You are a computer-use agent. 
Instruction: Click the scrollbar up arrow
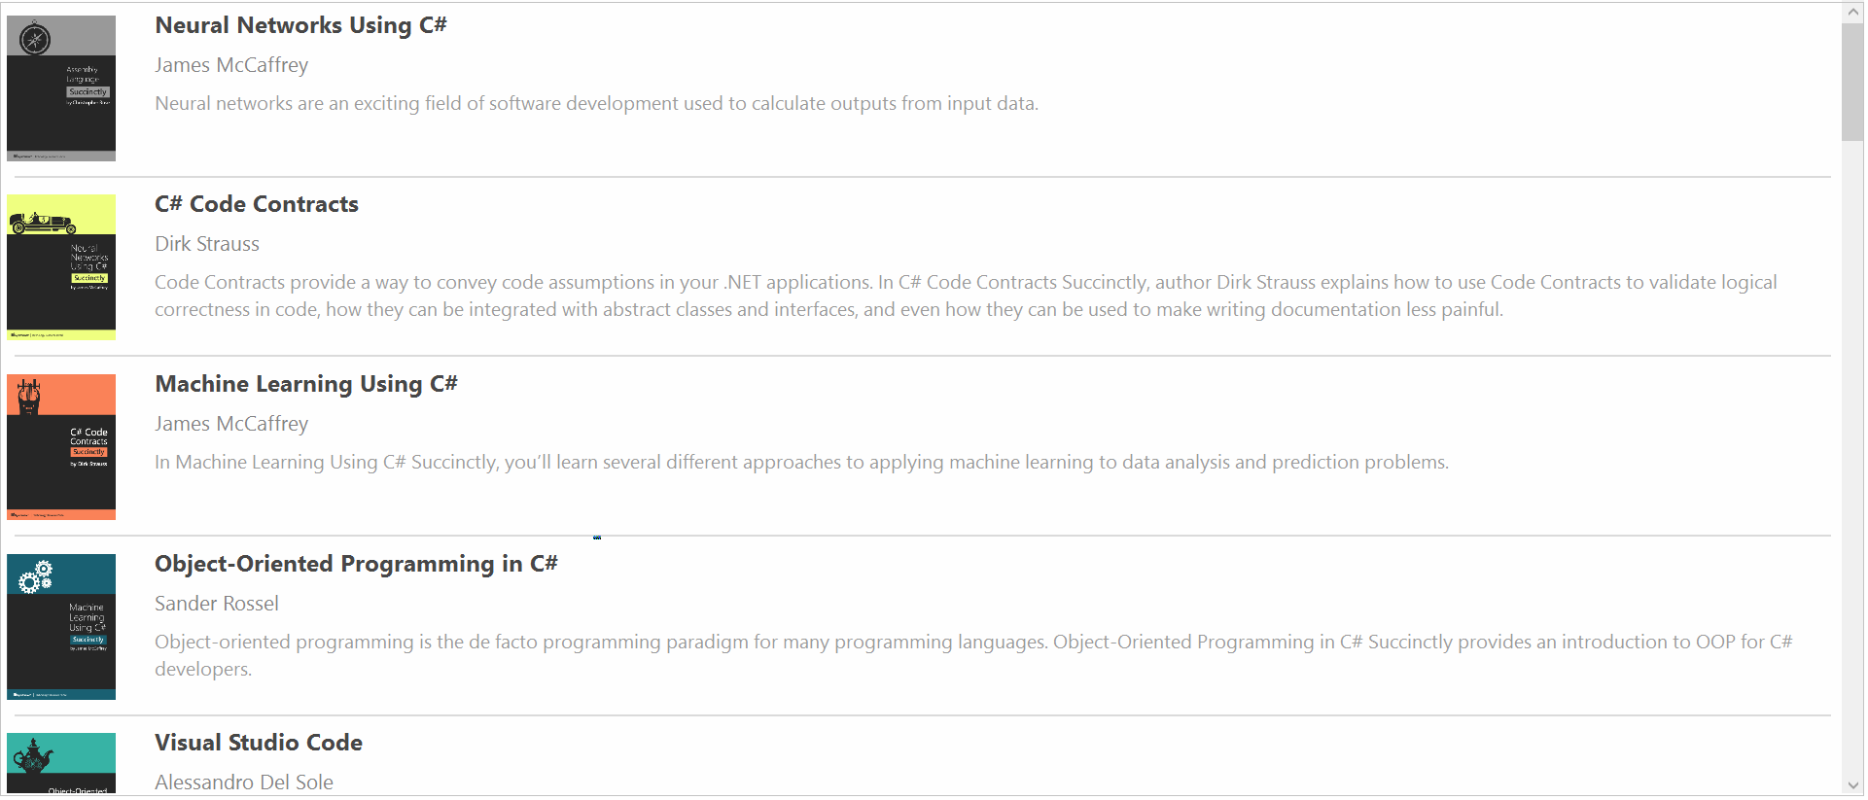1851,11
